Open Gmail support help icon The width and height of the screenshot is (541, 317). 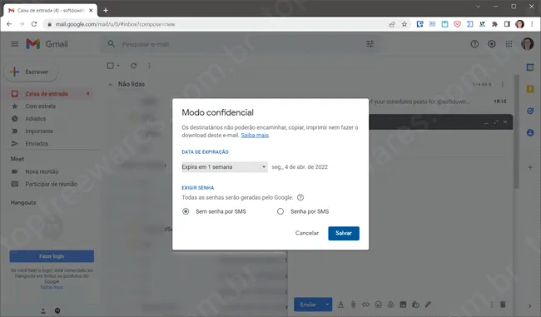pyautogui.click(x=474, y=44)
